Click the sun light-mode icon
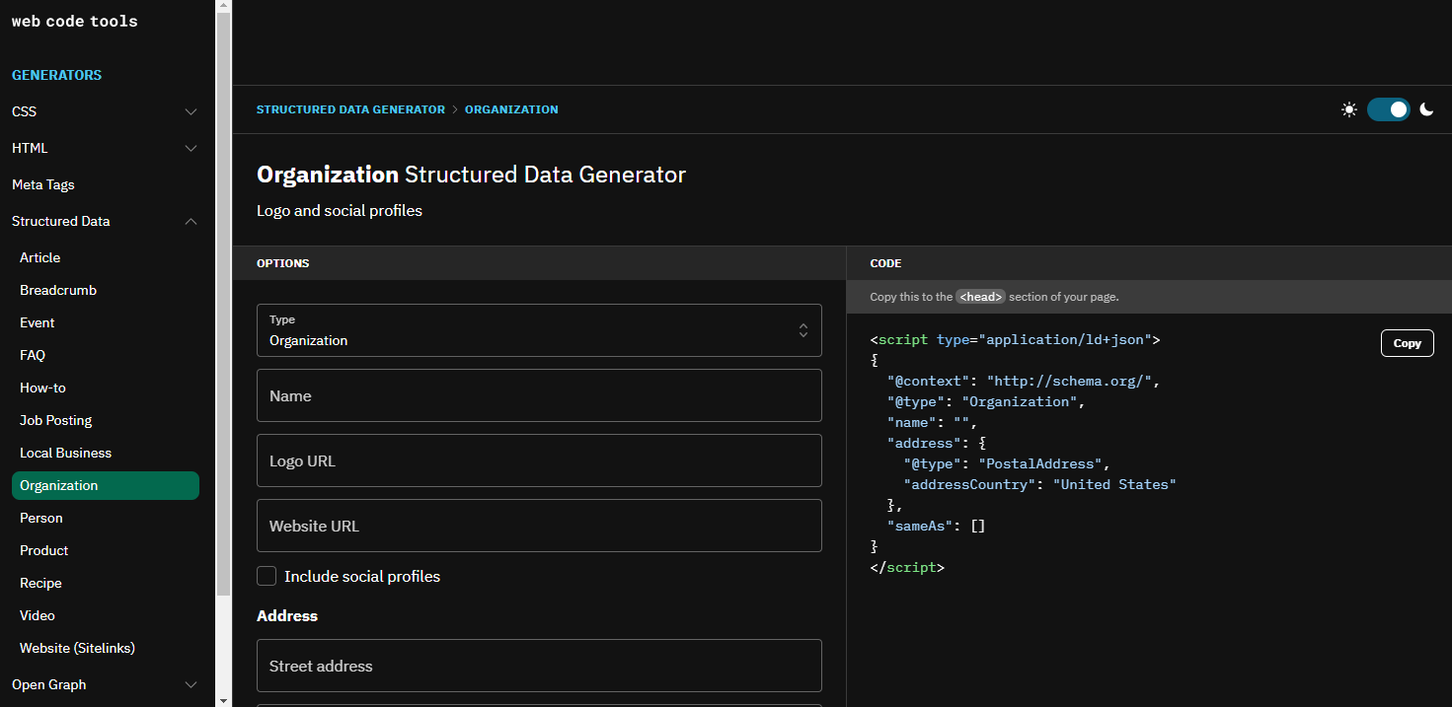 [x=1349, y=110]
